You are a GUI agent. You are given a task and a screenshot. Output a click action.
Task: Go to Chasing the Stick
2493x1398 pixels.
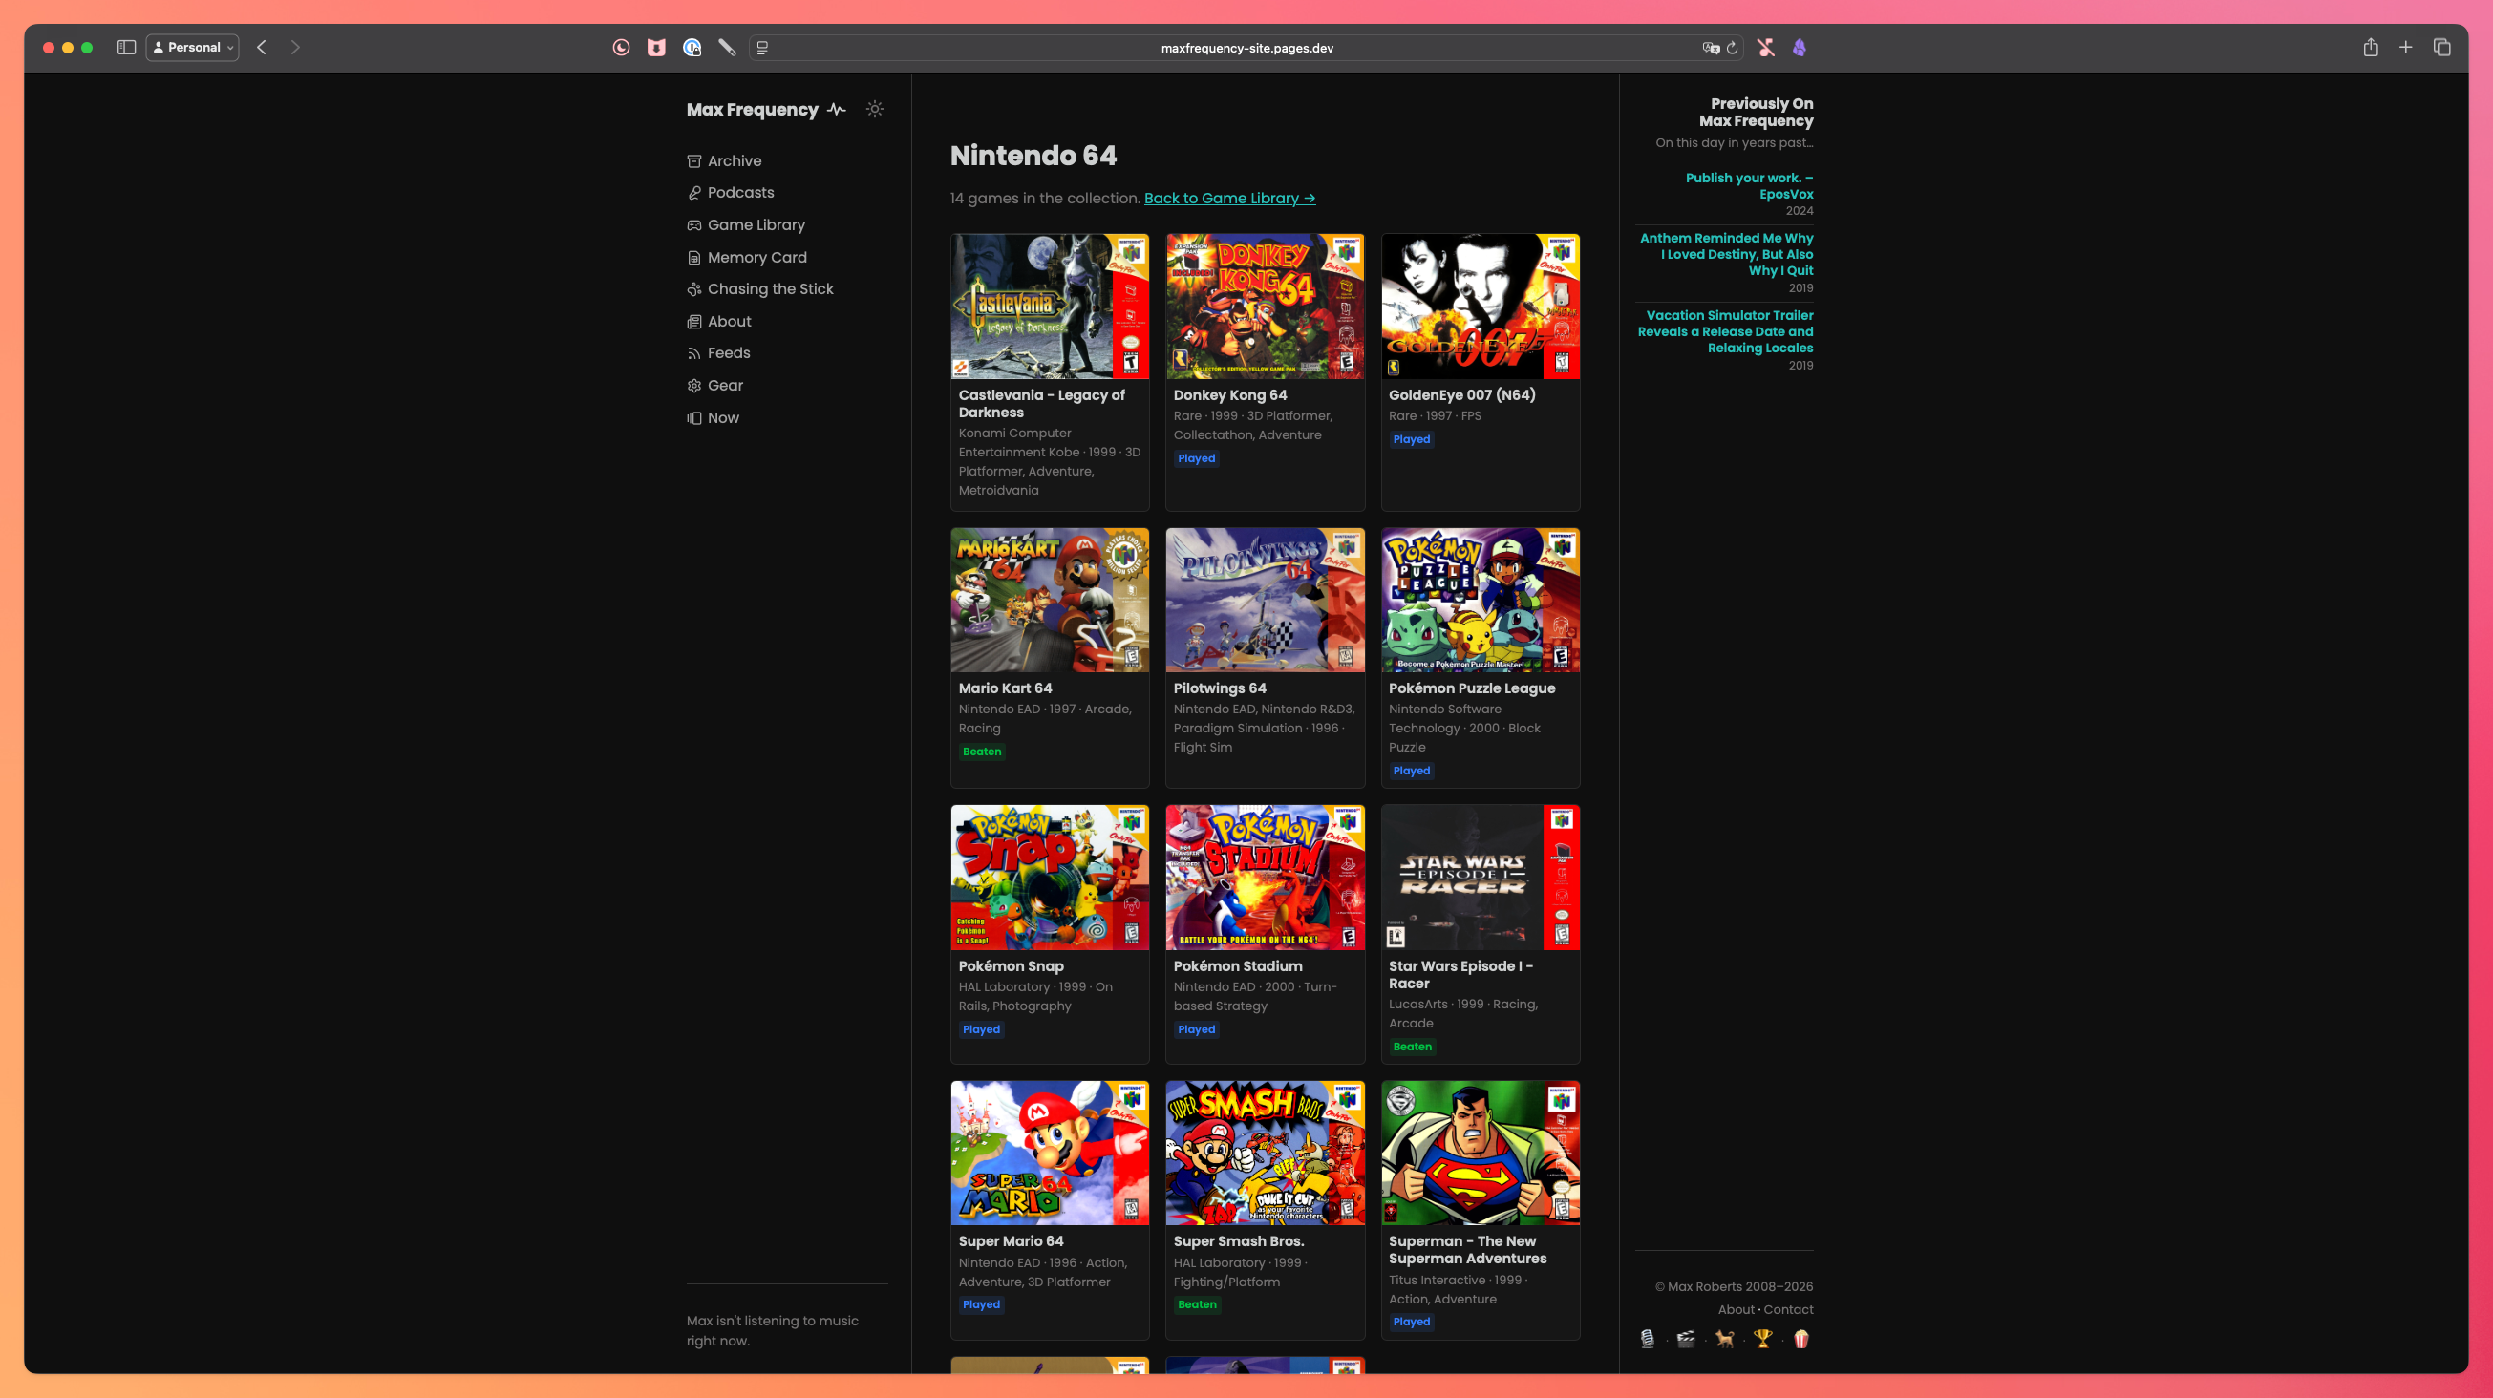771,288
